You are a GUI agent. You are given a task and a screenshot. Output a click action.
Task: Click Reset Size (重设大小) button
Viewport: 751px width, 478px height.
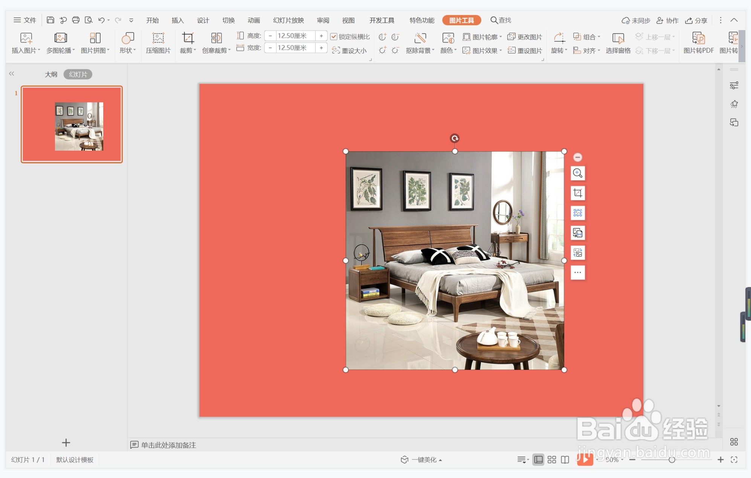[x=350, y=50]
